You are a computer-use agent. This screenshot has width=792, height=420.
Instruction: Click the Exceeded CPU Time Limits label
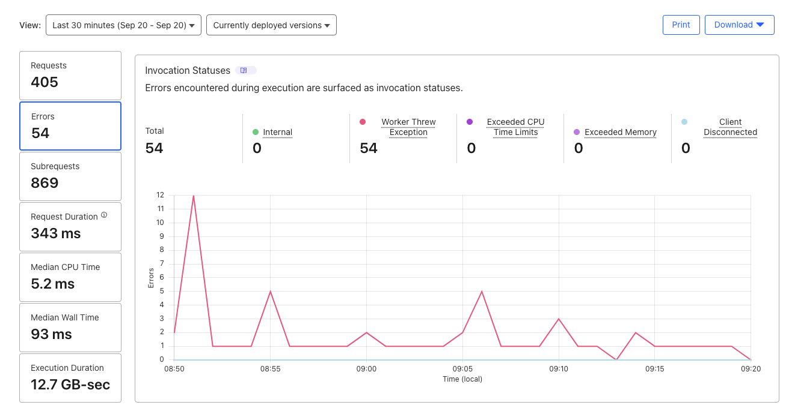tap(515, 127)
